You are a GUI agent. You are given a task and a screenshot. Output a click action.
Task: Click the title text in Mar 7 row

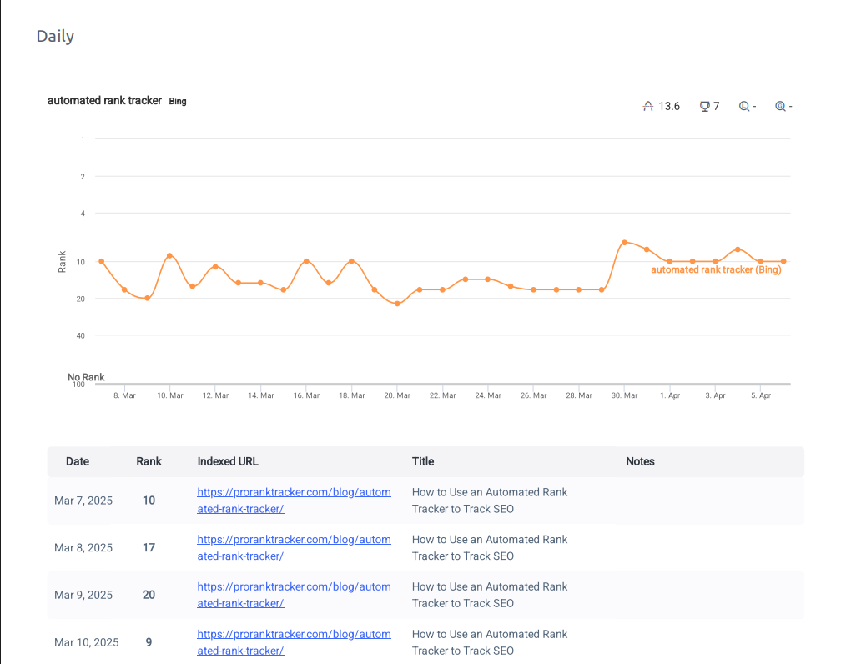pyautogui.click(x=490, y=501)
